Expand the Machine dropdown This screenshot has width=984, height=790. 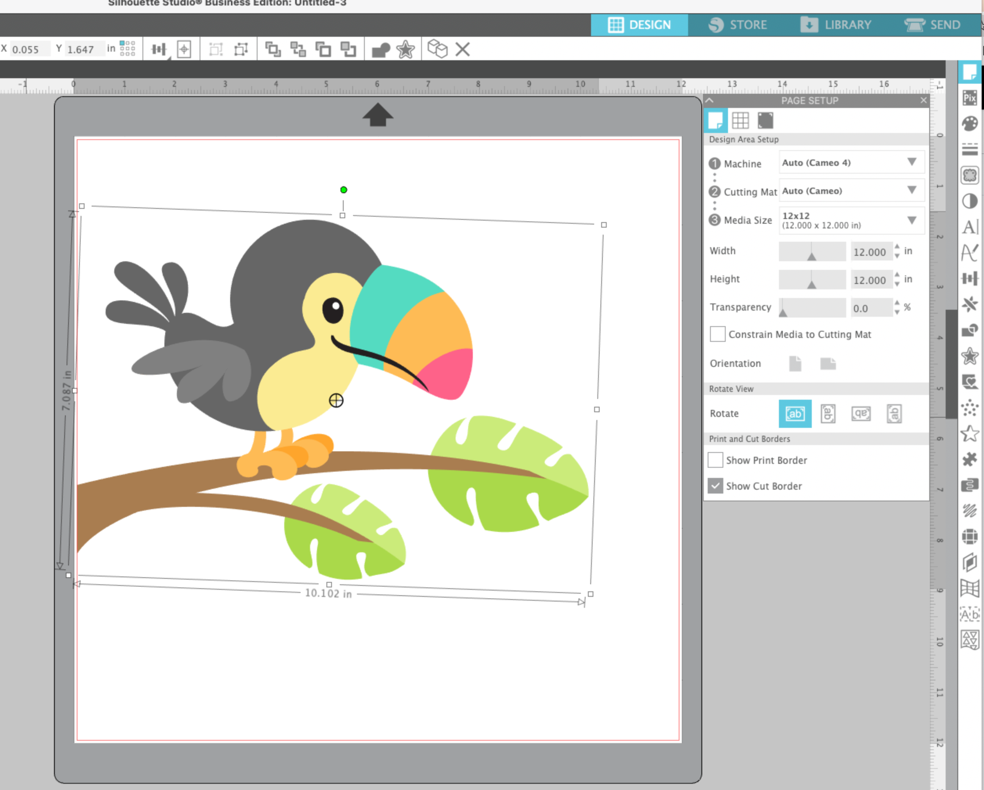pyautogui.click(x=852, y=163)
